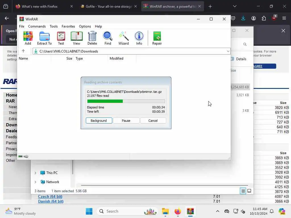Click the search icon in File Explorer
The height and width of the screenshot is (218, 291).
click(x=245, y=44)
